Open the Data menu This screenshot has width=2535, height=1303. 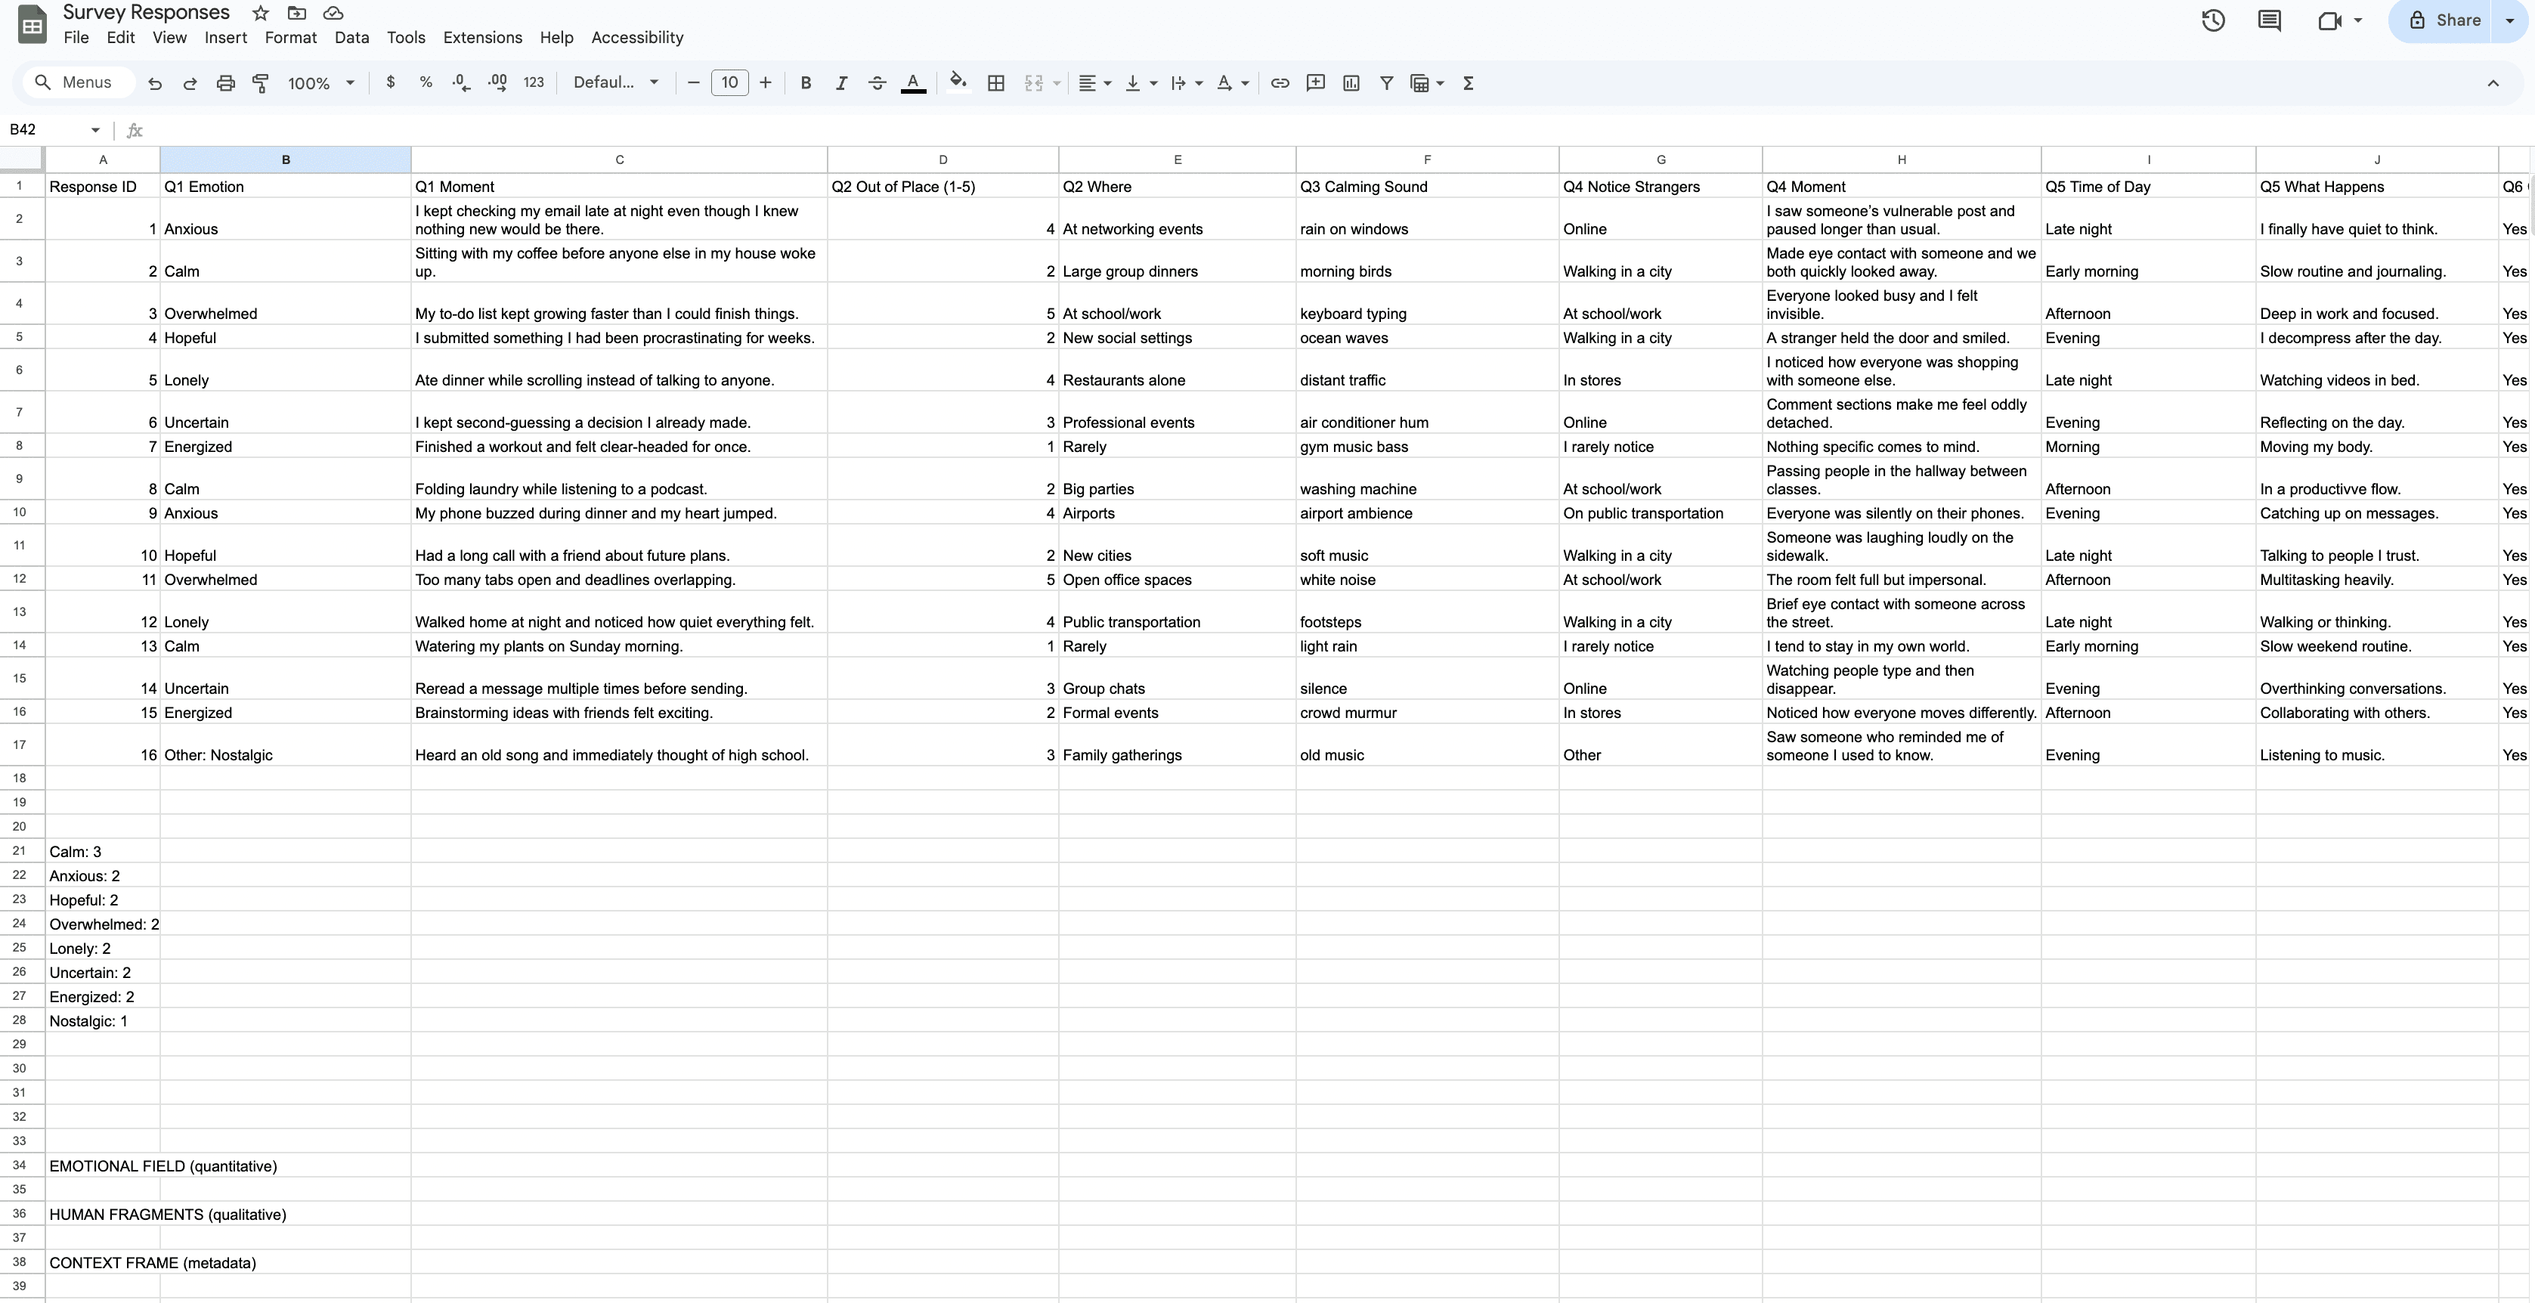[351, 37]
